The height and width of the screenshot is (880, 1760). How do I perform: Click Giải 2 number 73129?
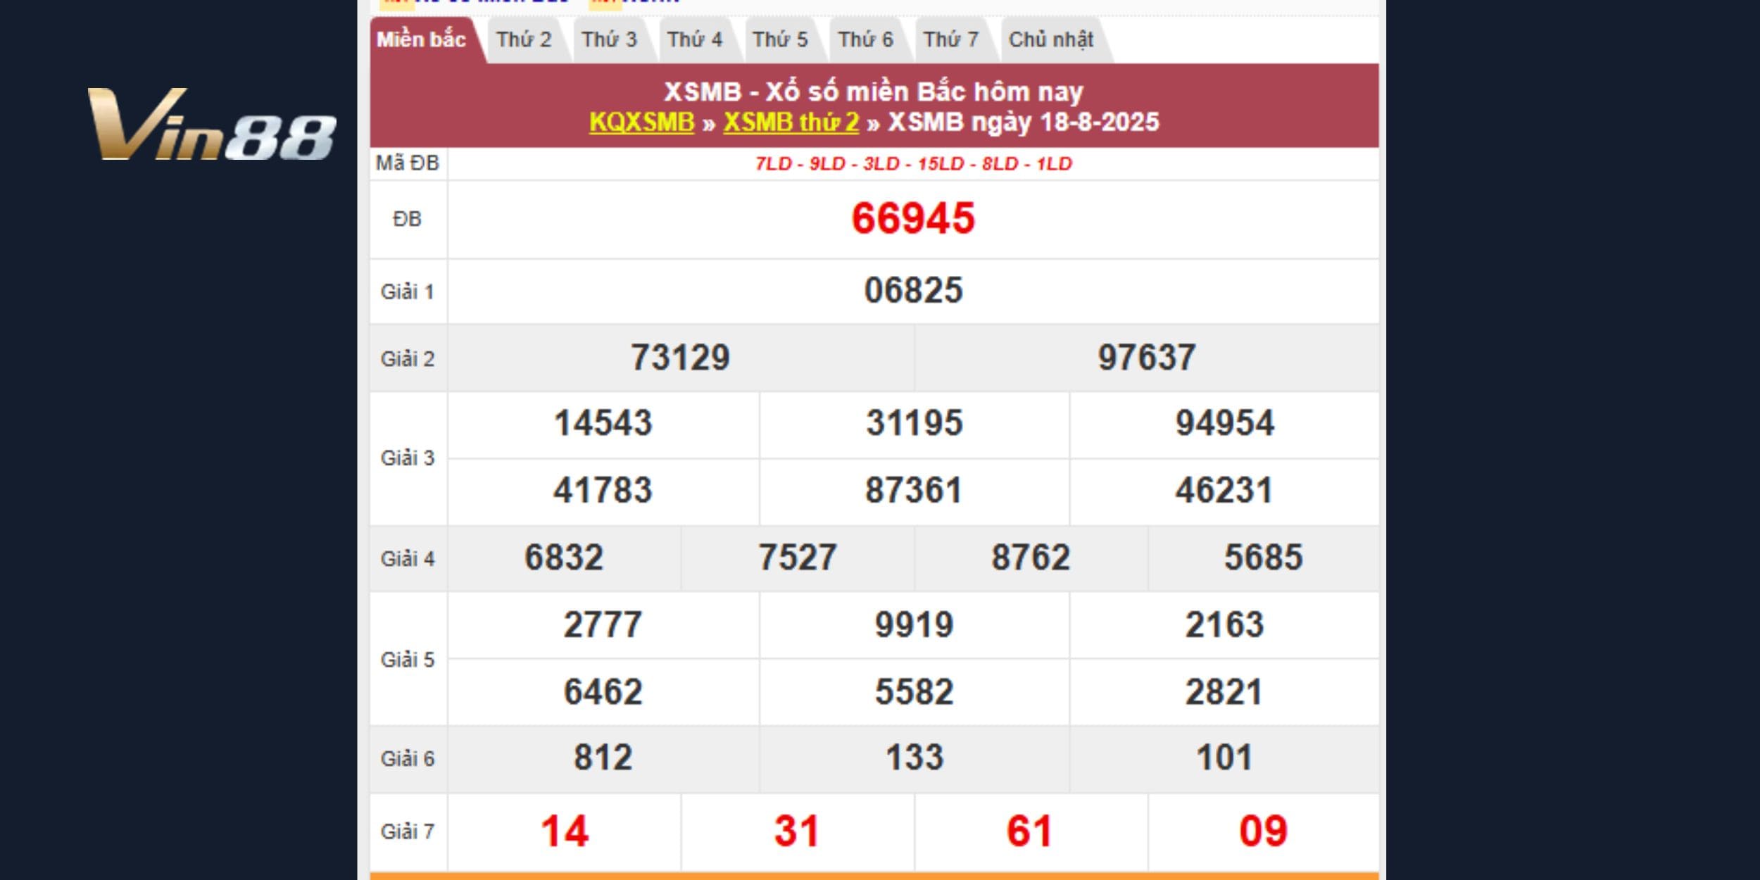679,358
